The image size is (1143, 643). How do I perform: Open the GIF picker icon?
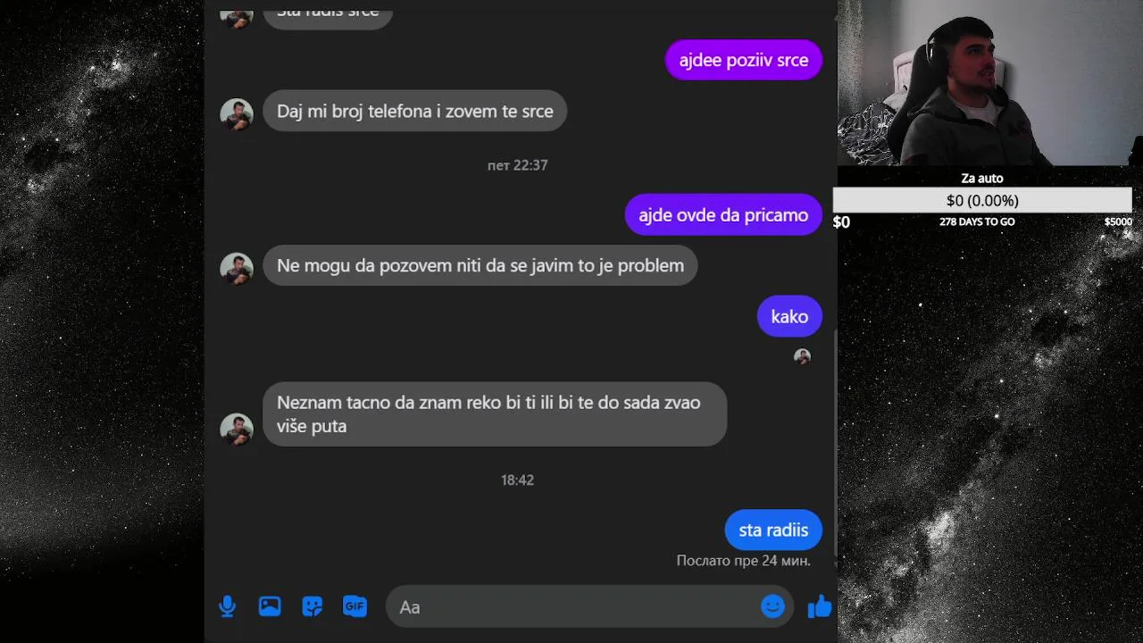pos(355,606)
